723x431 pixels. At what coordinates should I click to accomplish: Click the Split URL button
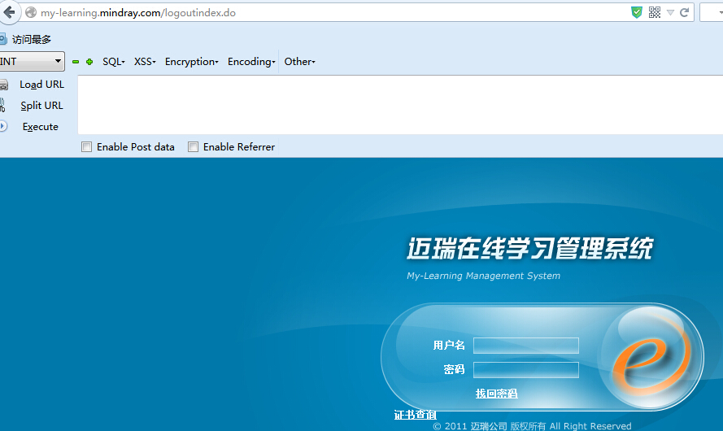pyautogui.click(x=41, y=106)
